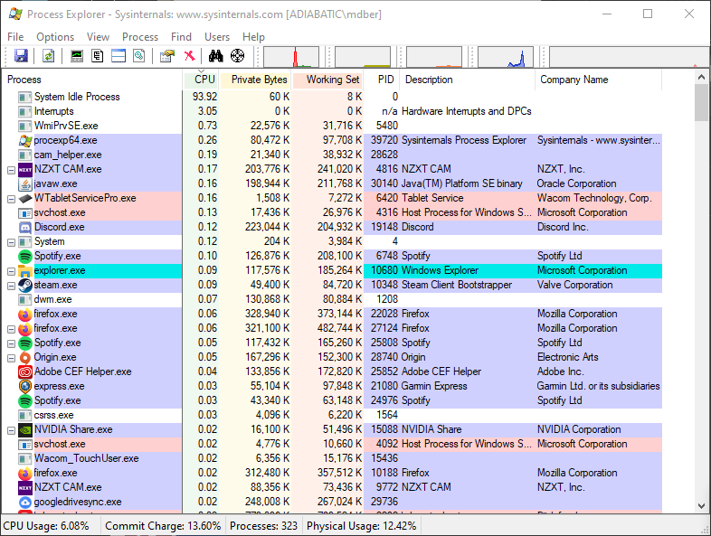Viewport: 711px width, 536px height.
Task: Open the File menu
Action: coord(15,37)
